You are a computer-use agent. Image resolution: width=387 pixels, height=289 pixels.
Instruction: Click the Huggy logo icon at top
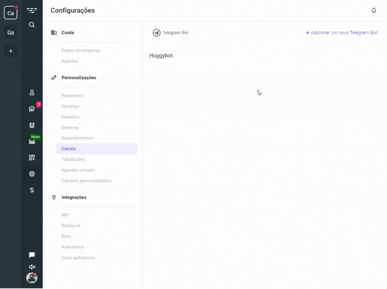32,10
